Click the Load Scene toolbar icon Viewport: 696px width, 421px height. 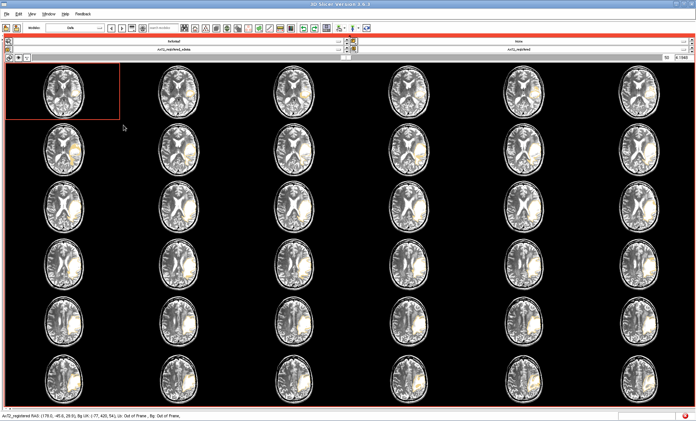click(x=6, y=28)
